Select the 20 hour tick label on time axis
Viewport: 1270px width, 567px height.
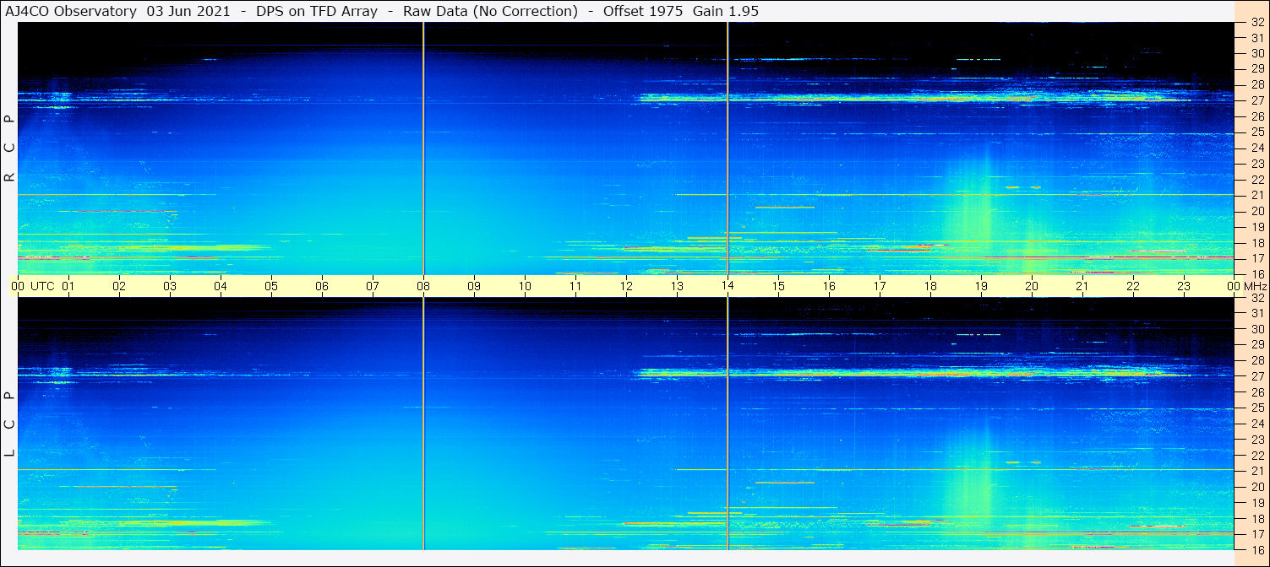pyautogui.click(x=1032, y=286)
